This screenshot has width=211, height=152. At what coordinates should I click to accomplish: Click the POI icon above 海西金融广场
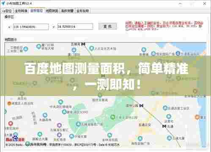coord(140,139)
